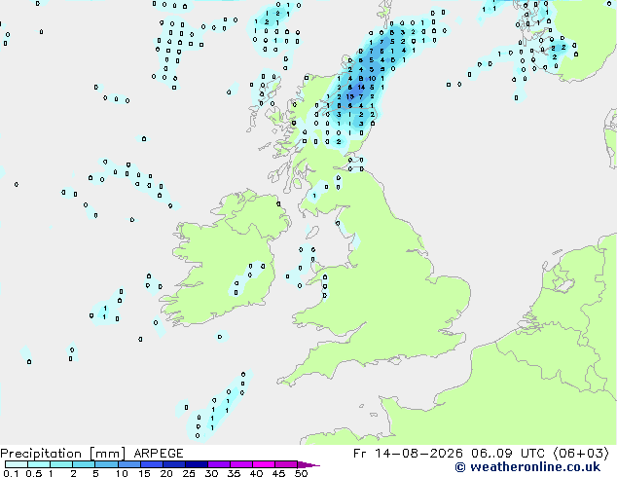The width and height of the screenshot is (617, 477).
Task: Click legend tick label "0.5"
Action: pos(33,473)
